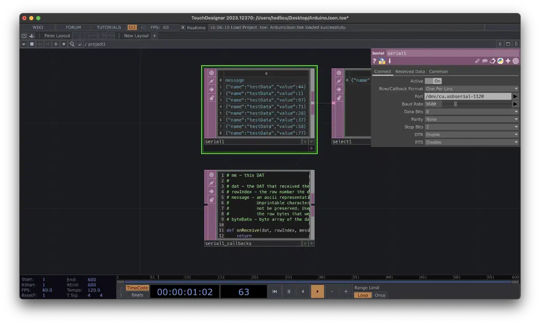Click New Layout plus button
Screen dimensions: 540x325
(155, 36)
